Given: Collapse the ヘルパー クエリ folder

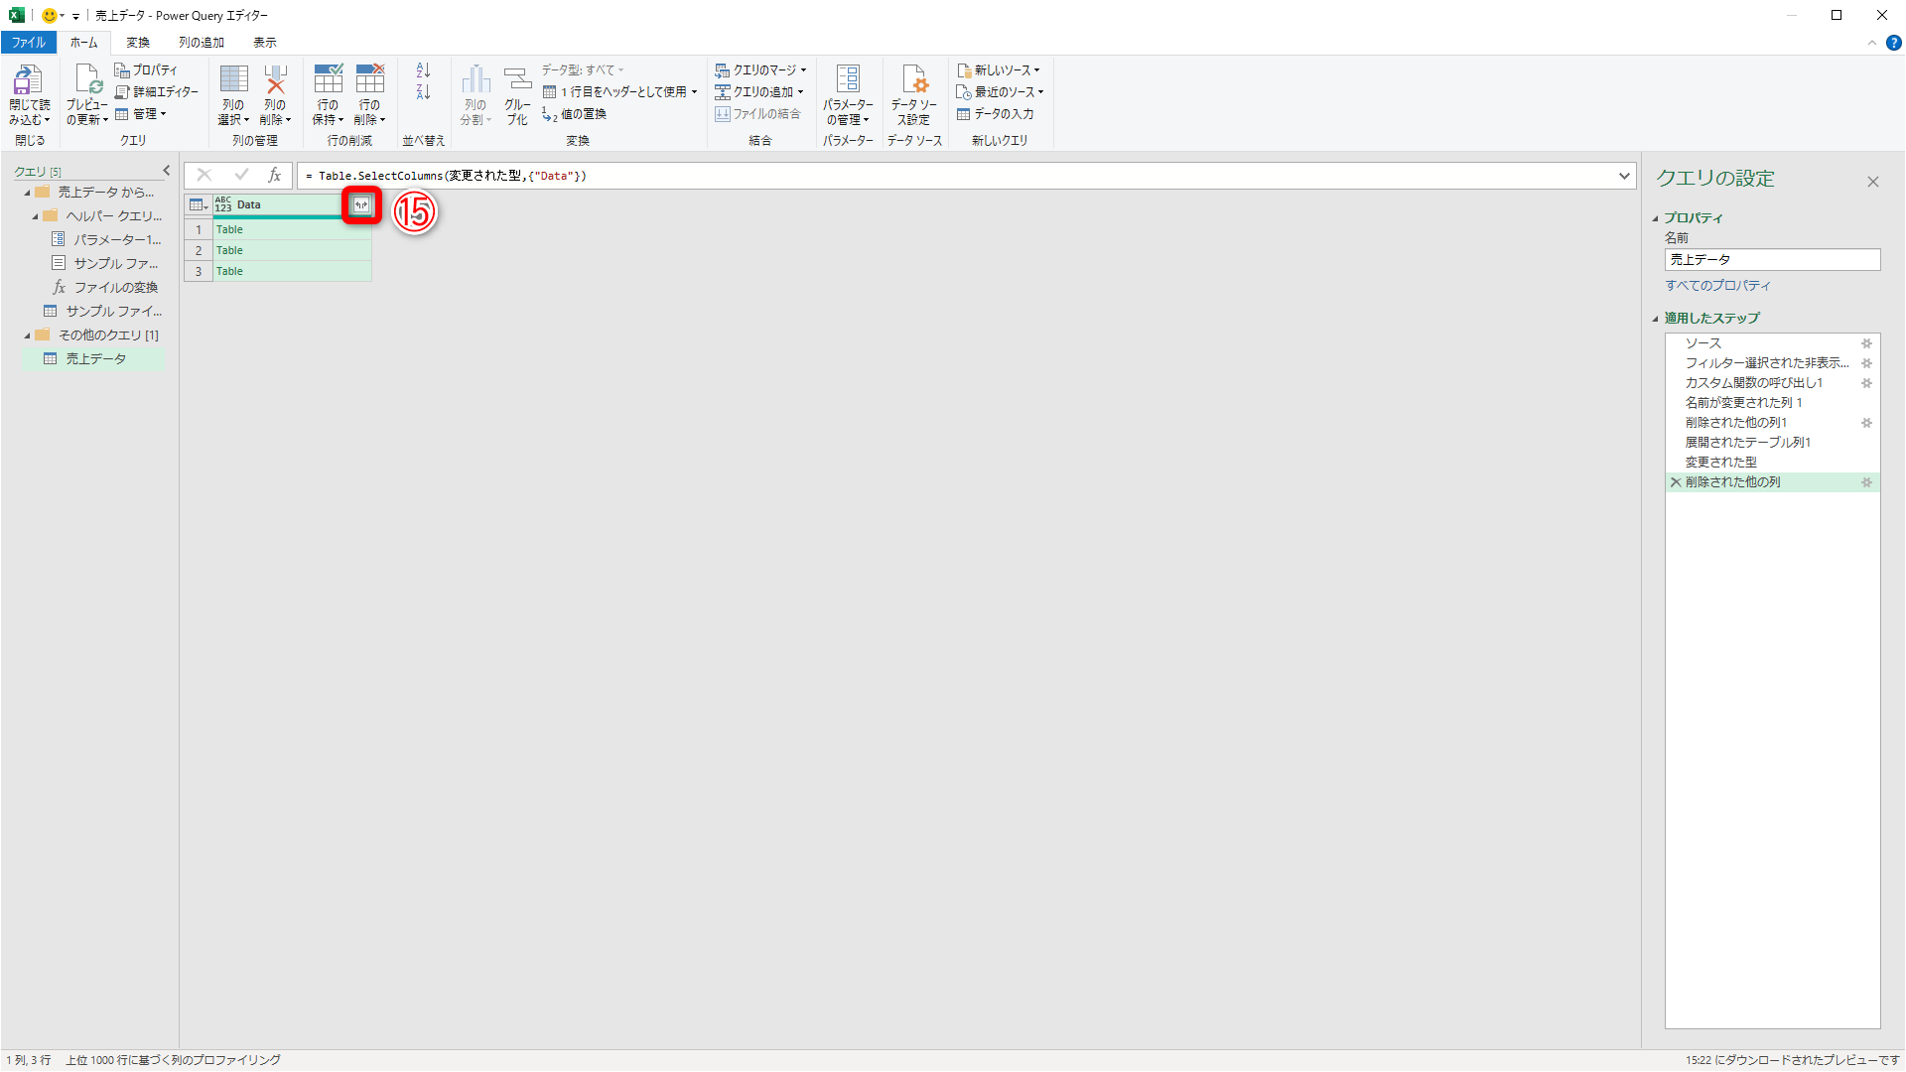Looking at the screenshot, I should pyautogui.click(x=36, y=216).
